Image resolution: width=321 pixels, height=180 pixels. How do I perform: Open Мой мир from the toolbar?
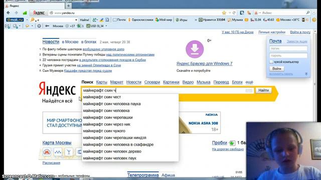pyautogui.click(x=164, y=20)
